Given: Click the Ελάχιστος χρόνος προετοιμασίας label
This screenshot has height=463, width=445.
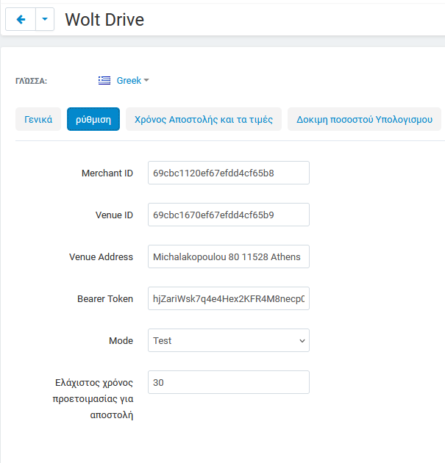Looking at the screenshot, I should [93, 398].
